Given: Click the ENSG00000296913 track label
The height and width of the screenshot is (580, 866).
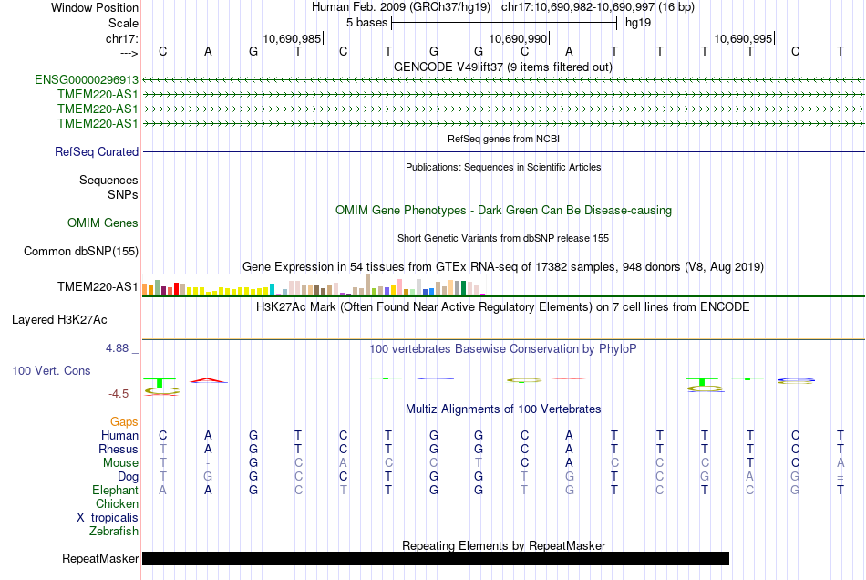Looking at the screenshot, I should 87,80.
